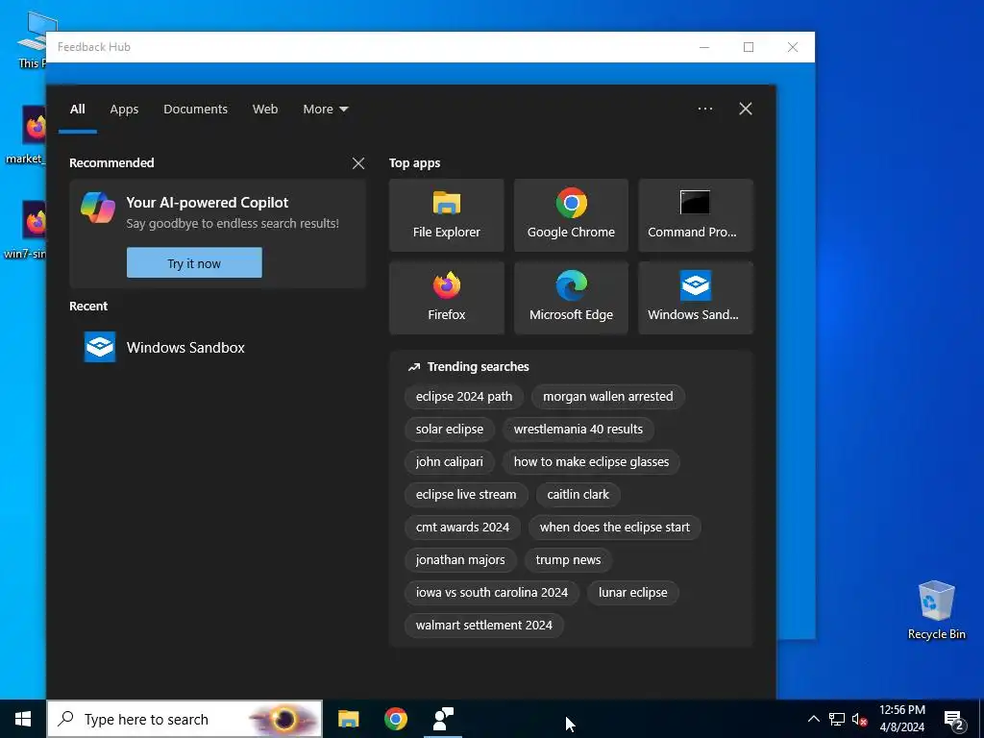Open File Explorer from Top apps

(x=446, y=215)
